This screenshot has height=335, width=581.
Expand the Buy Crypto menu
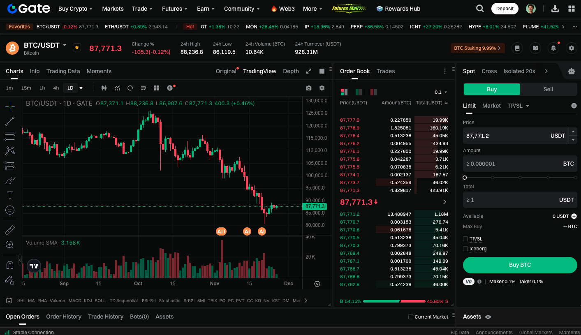coord(75,9)
